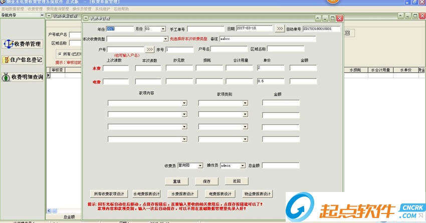Open the 本次收费类型 dropdown
Screen dimensions: 426x223
(x=165, y=39)
